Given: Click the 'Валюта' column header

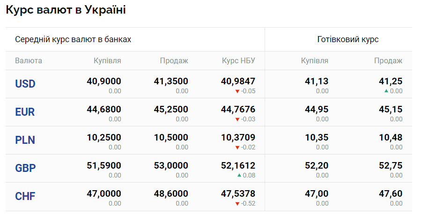Looking at the screenshot, I should 29,61.
